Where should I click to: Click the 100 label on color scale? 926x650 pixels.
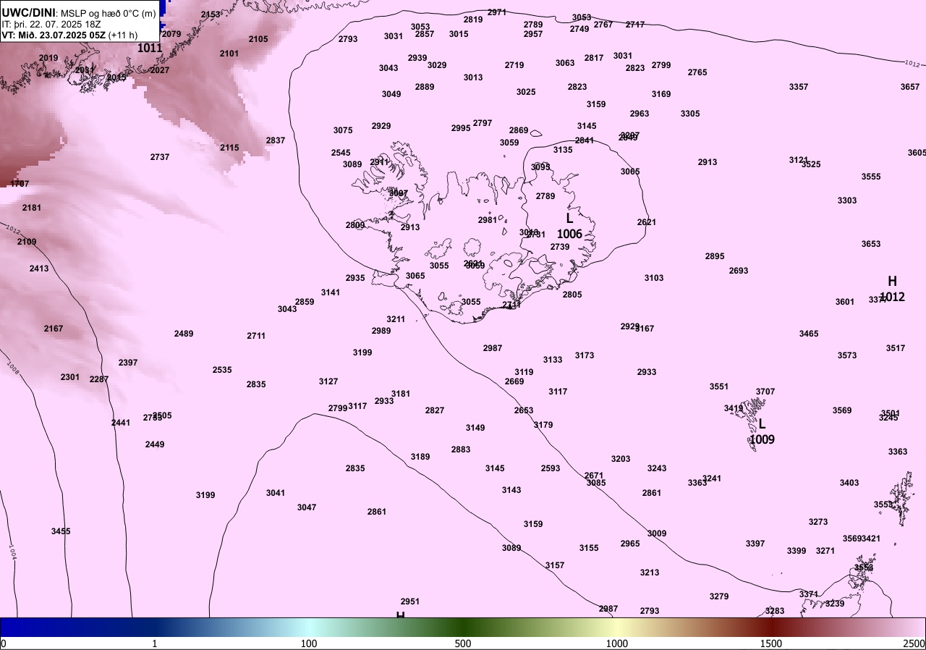[309, 643]
